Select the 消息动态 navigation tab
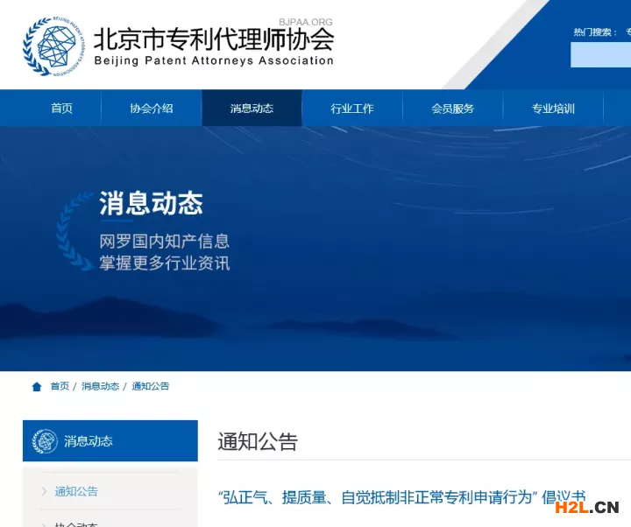 click(252, 109)
